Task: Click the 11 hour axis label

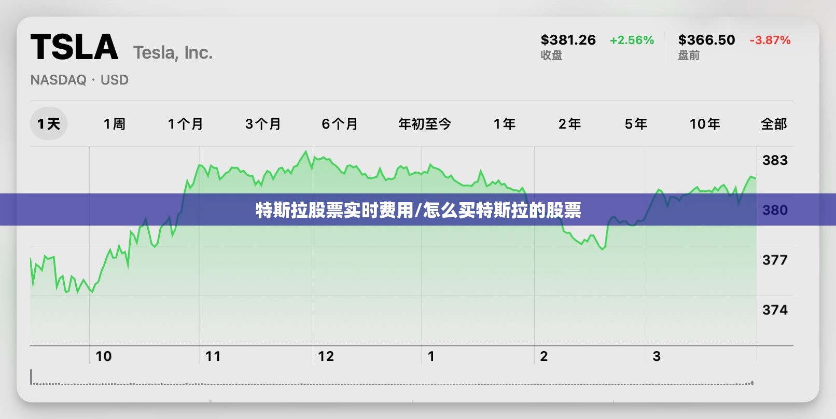Action: pyautogui.click(x=213, y=356)
